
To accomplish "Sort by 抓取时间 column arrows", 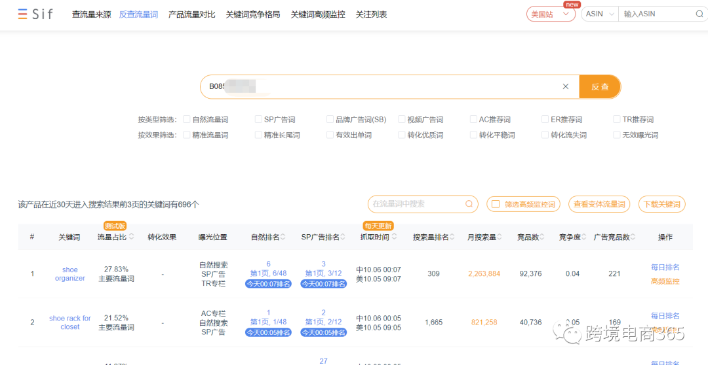I will [x=394, y=237].
